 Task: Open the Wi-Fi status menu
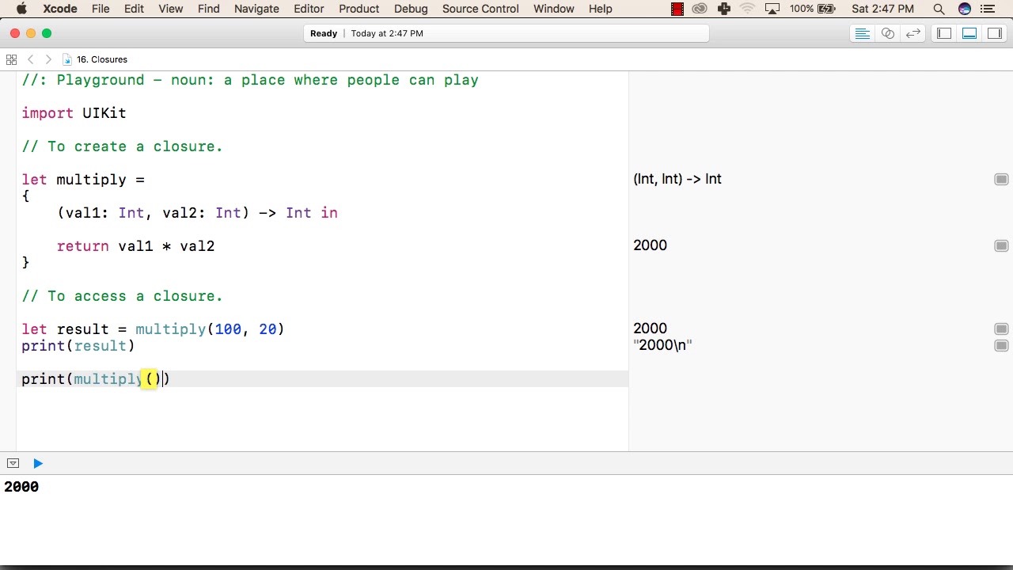tap(748, 9)
